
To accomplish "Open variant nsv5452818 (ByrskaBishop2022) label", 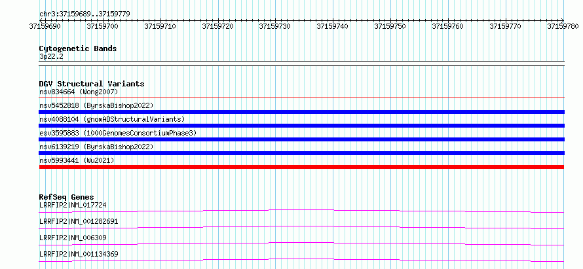I will [x=96, y=105].
